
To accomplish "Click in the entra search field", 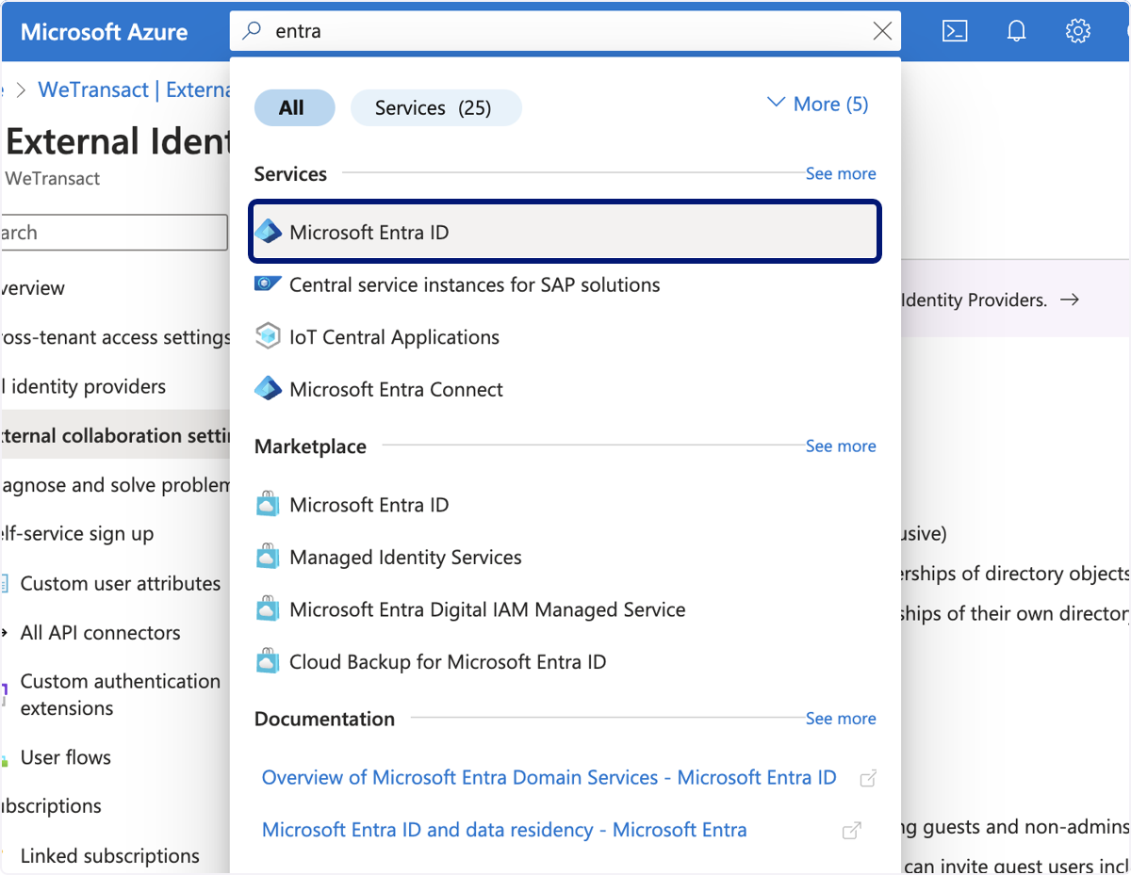I will point(565,31).
